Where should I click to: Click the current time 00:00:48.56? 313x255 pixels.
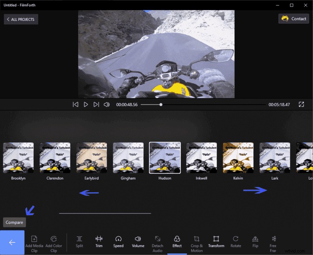pyautogui.click(x=127, y=105)
